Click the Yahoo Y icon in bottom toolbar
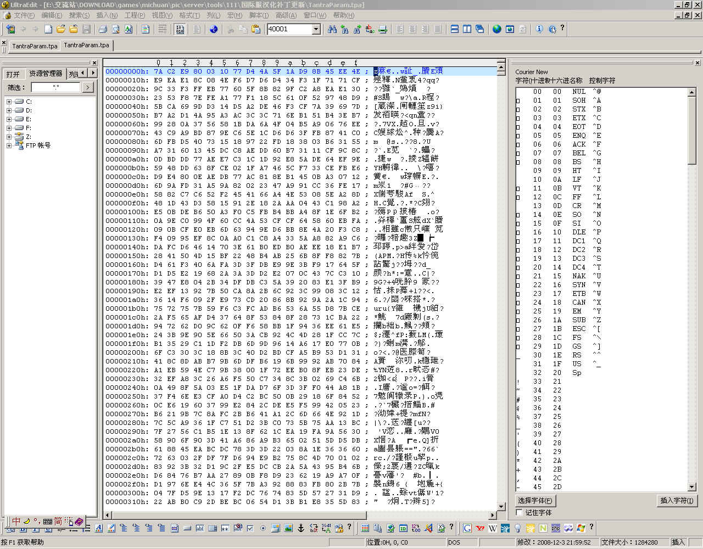Image resolution: width=703 pixels, height=549 pixels. (479, 528)
